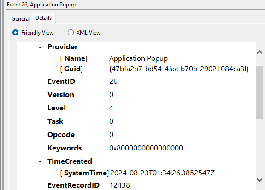Collapse the Provider node

point(40,47)
